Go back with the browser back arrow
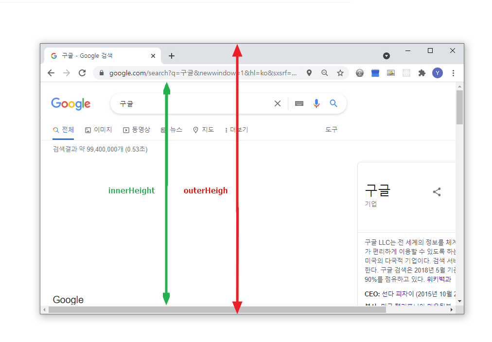Screen dimensions: 492x342 51,73
